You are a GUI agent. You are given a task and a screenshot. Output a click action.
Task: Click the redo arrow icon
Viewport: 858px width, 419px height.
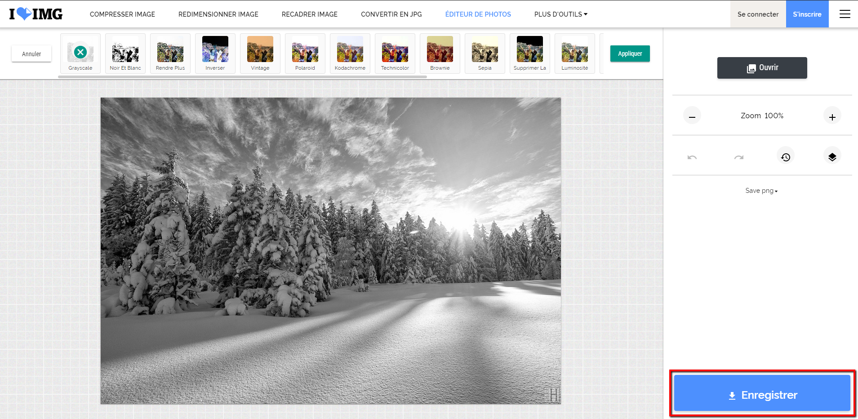pyautogui.click(x=739, y=157)
